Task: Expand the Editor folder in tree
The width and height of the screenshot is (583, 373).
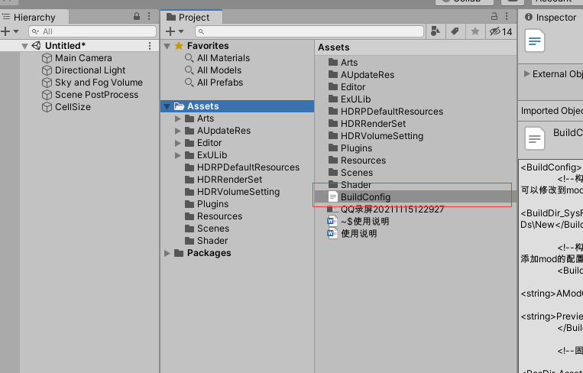Action: [x=178, y=143]
